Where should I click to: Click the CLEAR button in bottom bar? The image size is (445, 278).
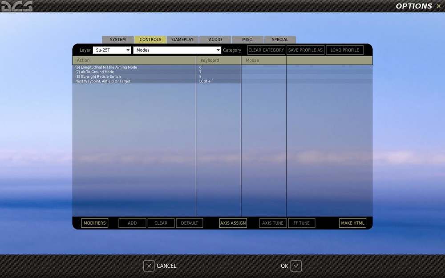[x=161, y=223]
